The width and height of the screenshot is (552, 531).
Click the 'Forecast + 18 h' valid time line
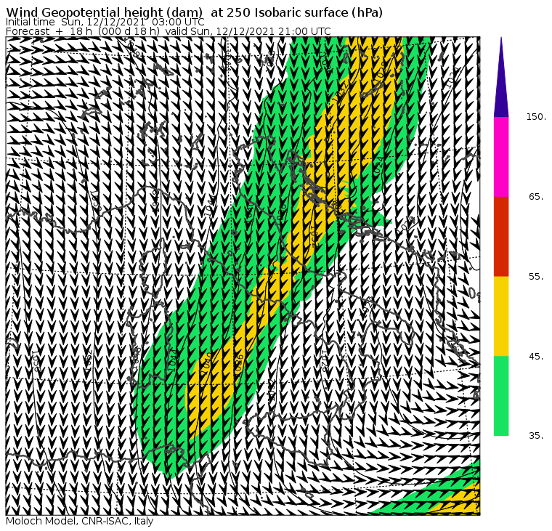(169, 31)
